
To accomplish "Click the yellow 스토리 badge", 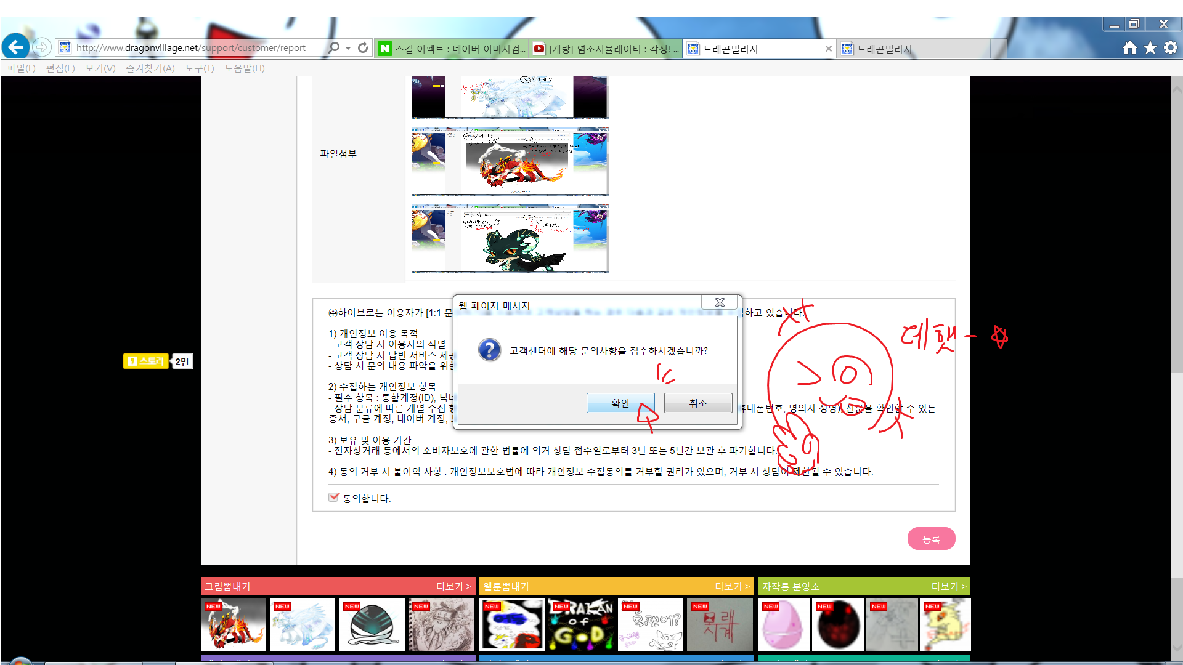I will [x=146, y=361].
